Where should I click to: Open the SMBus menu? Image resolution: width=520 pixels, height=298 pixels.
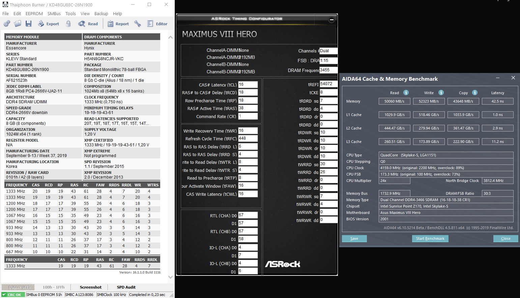click(x=54, y=13)
